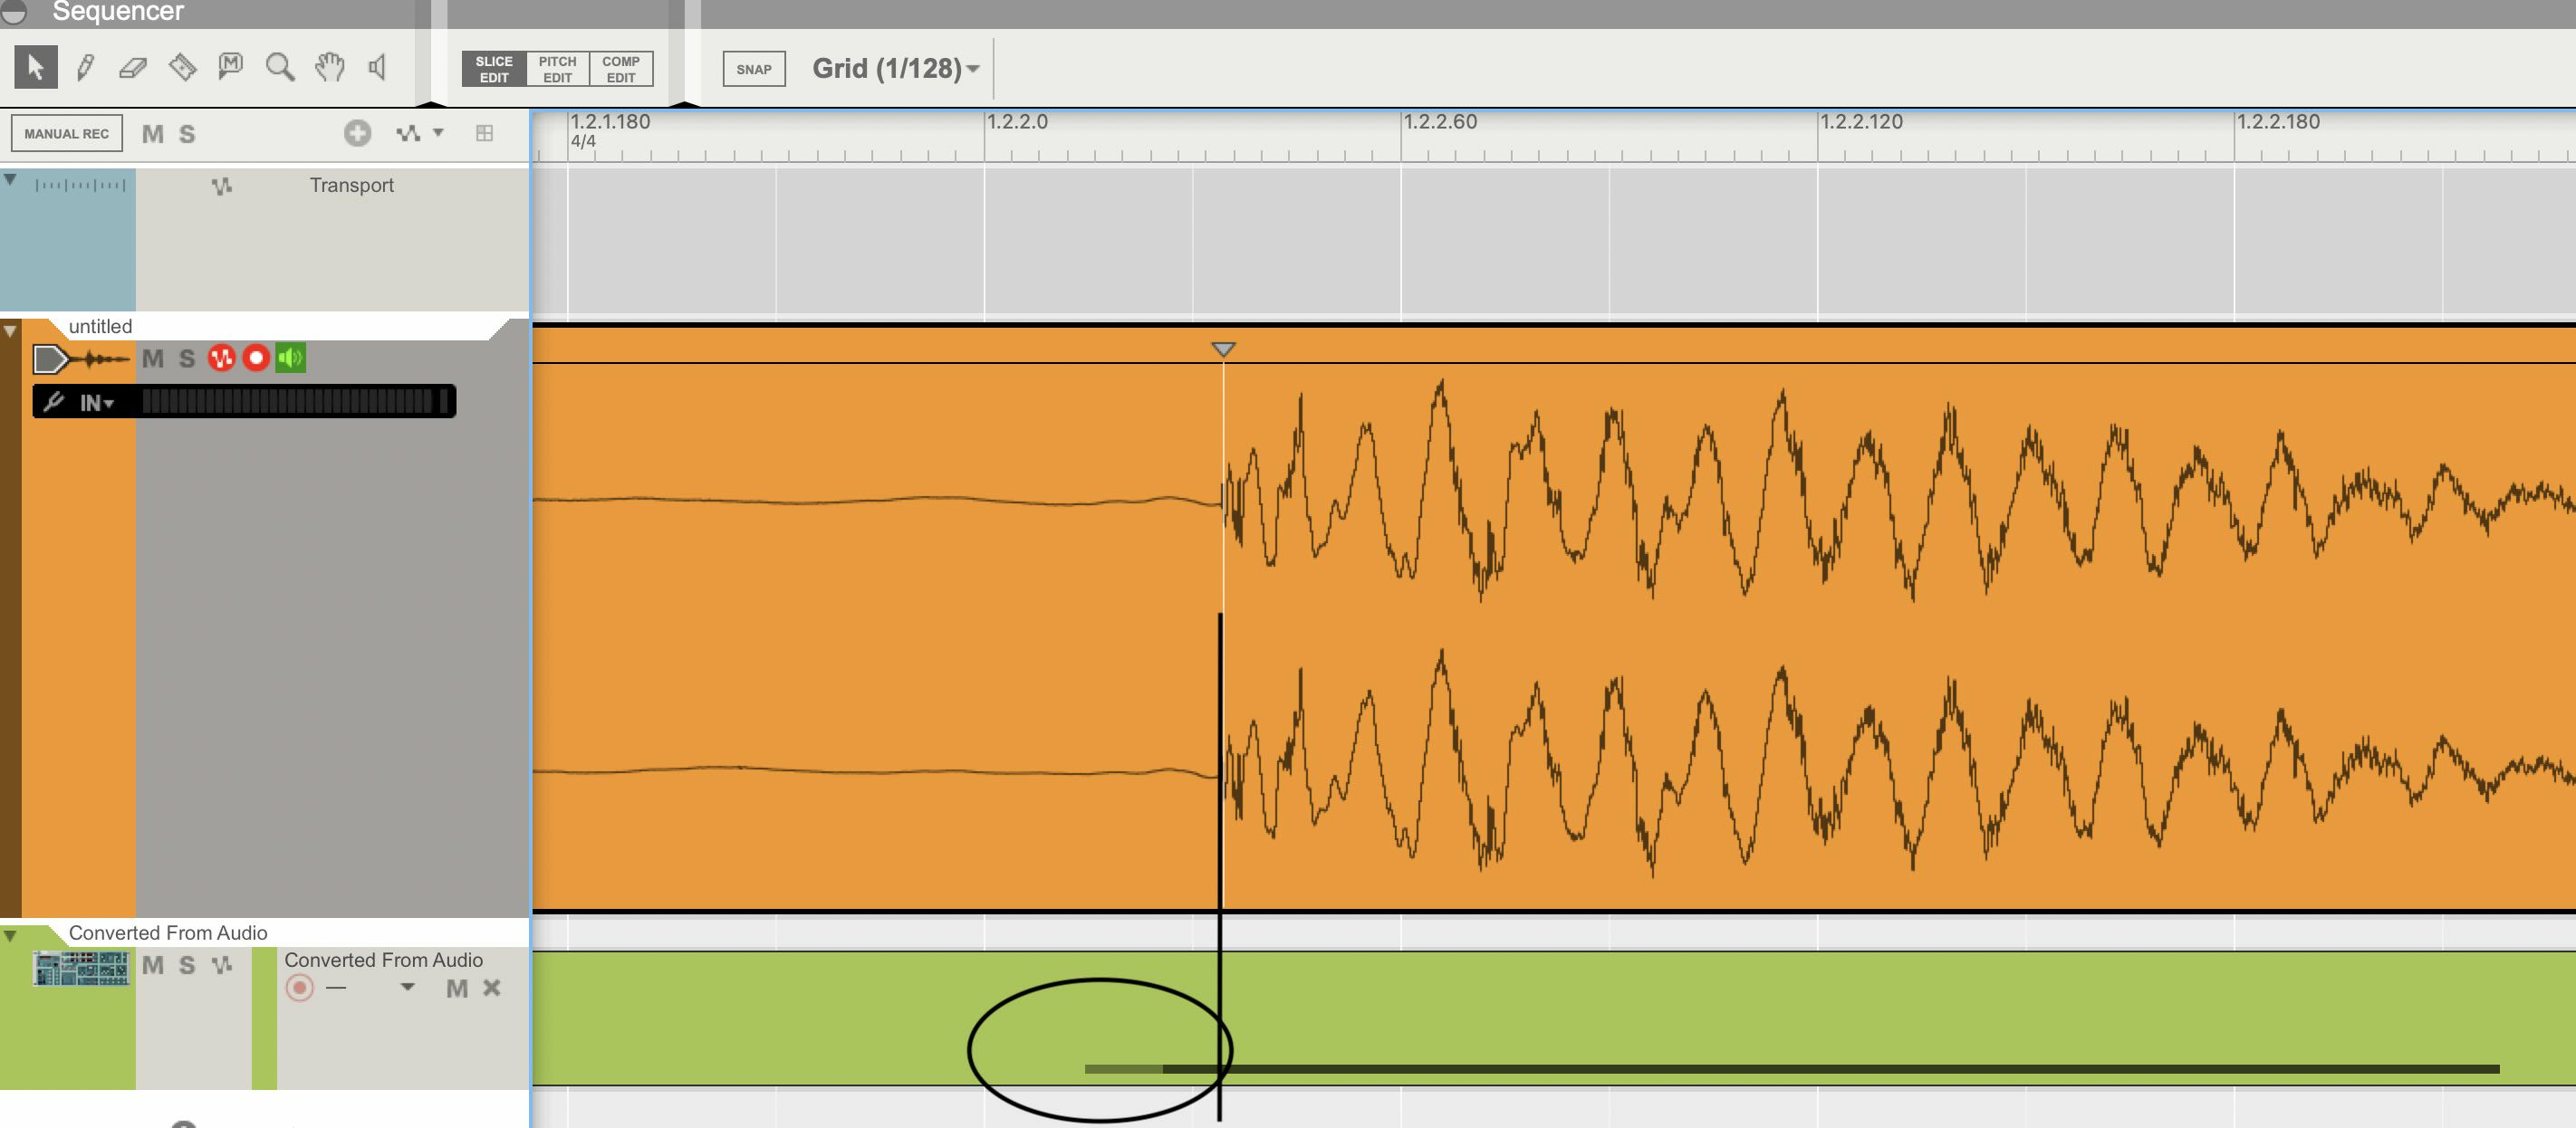Select the Pencil tool
This screenshot has width=2576, height=1128.
85,68
